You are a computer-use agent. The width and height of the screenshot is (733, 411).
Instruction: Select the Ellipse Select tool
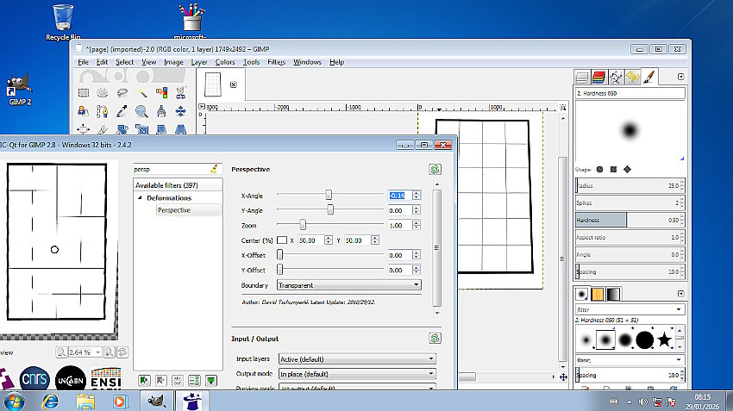coord(103,92)
